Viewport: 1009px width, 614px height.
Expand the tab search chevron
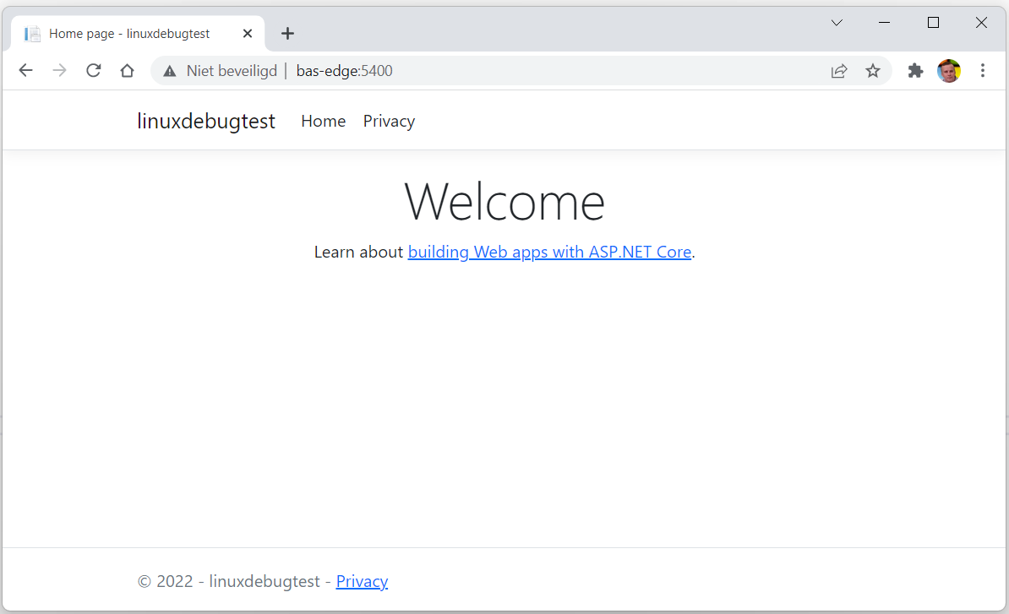[837, 23]
